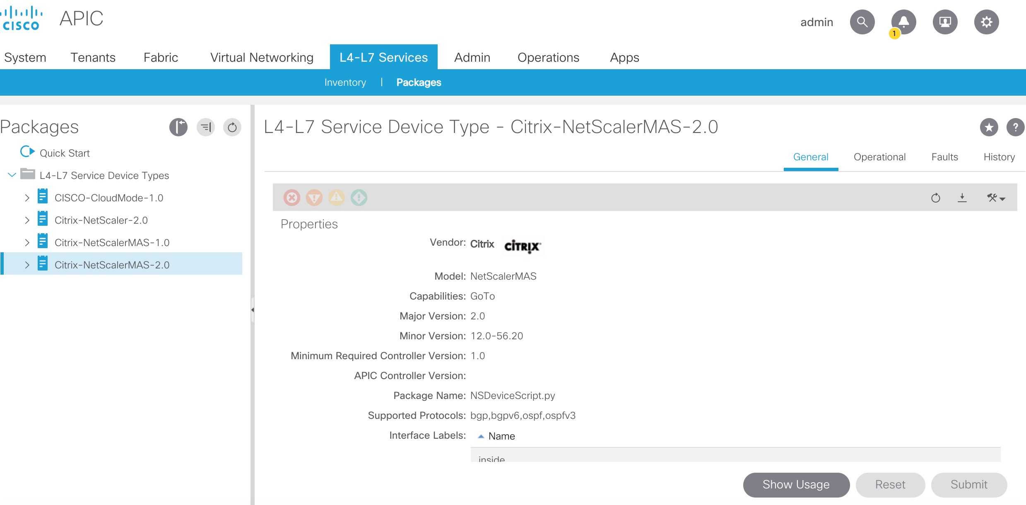Click the Show Usage button
1026x505 pixels.
[796, 485]
